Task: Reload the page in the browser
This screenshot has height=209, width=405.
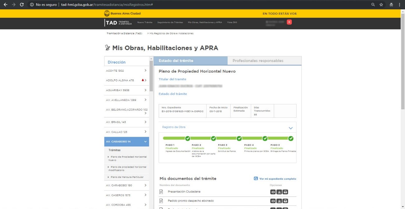Action: click(22, 5)
